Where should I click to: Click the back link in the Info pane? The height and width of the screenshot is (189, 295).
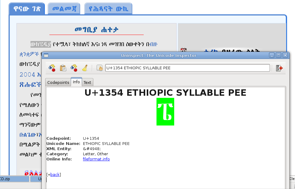55,175
